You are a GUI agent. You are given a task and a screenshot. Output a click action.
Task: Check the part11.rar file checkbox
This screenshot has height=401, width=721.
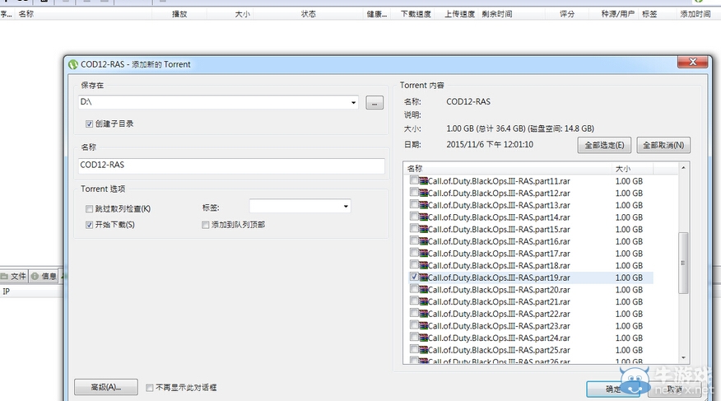tap(414, 180)
